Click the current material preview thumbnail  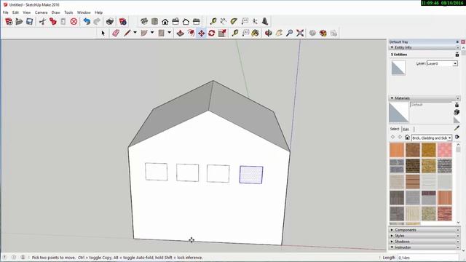click(x=399, y=112)
